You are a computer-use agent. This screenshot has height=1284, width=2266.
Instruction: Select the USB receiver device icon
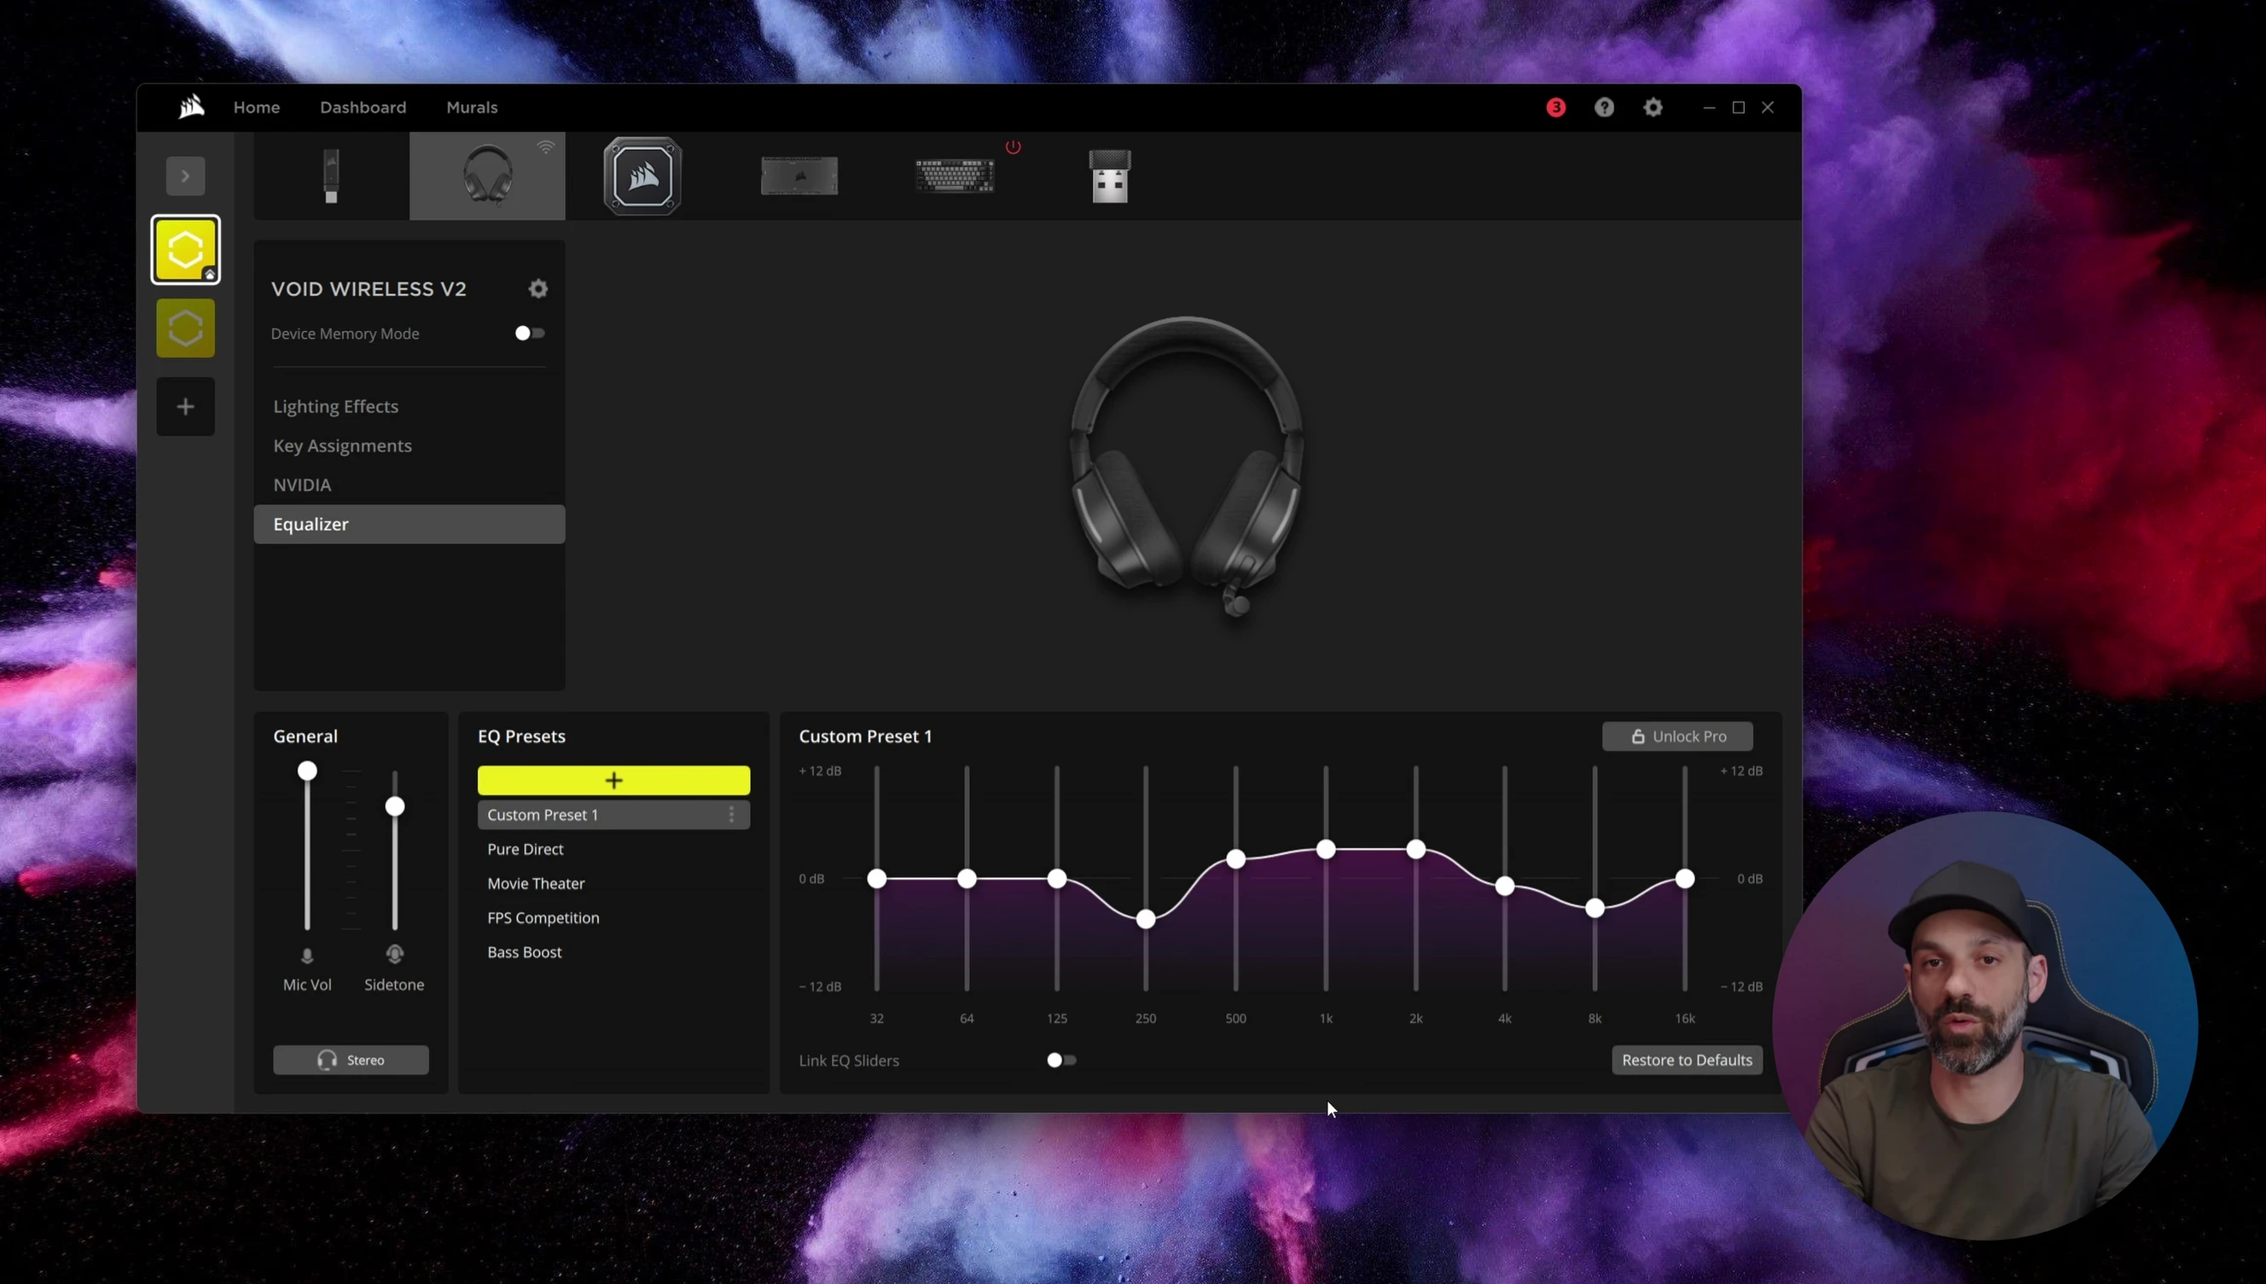tap(1110, 176)
